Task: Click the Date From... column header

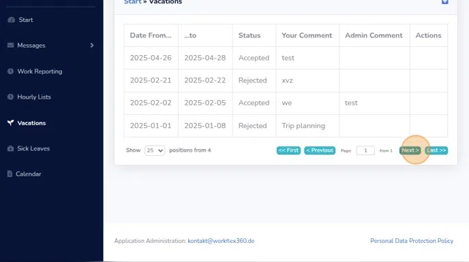Action: 151,35
